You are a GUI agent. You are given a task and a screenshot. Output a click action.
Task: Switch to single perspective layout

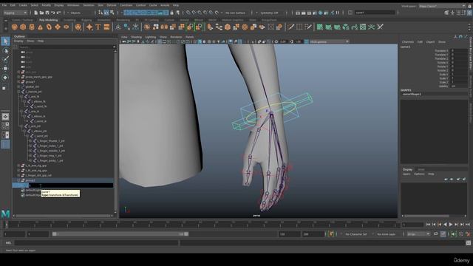5,117
